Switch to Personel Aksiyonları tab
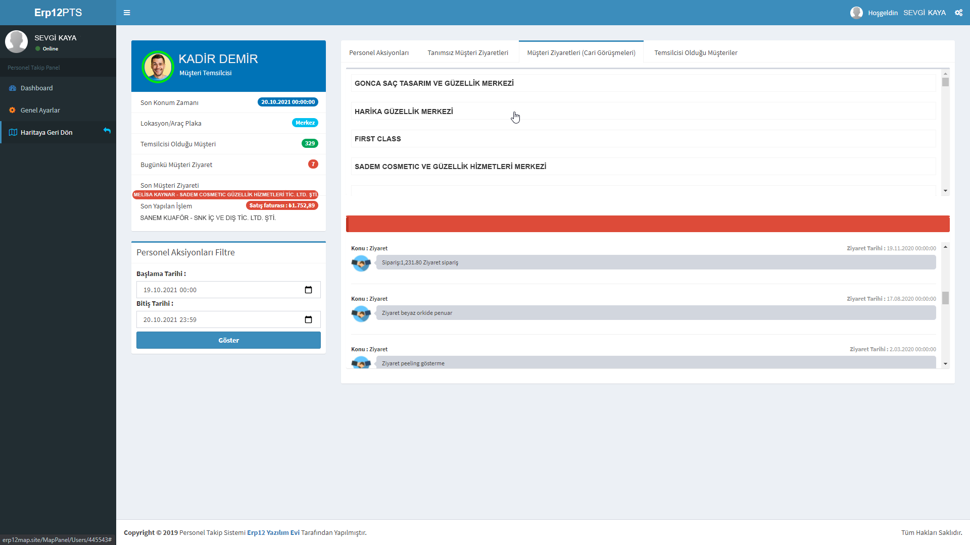970x545 pixels. [378, 52]
